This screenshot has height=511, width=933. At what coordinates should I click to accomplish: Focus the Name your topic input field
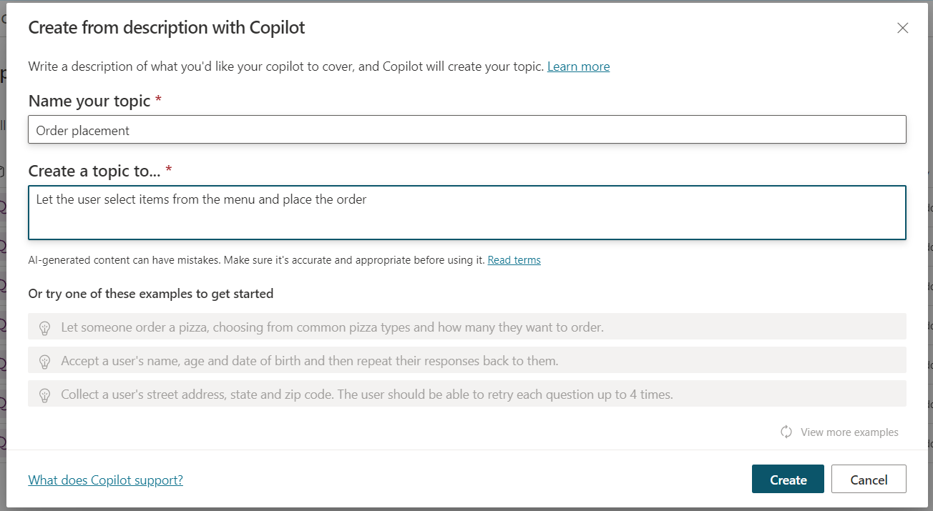pos(466,130)
